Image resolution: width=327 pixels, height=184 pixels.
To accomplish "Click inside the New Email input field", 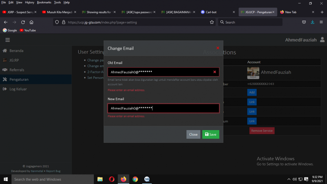I will click(x=163, y=109).
